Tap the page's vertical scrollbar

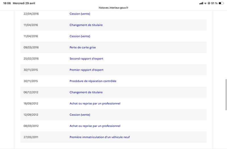coord(226,95)
